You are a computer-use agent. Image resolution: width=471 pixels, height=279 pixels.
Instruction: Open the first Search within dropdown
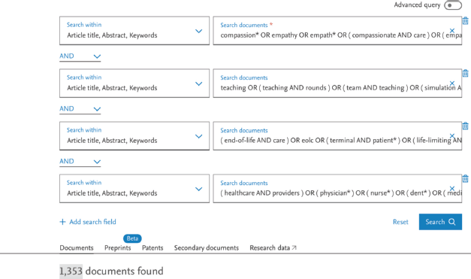134,31
